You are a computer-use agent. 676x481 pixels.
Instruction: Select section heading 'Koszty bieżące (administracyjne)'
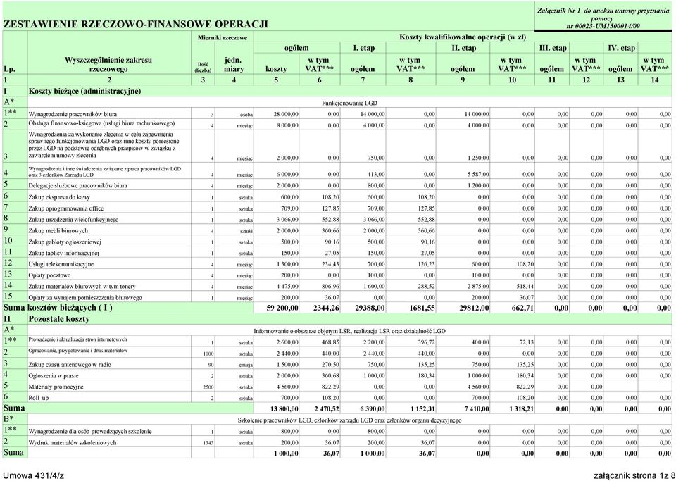pyautogui.click(x=85, y=91)
